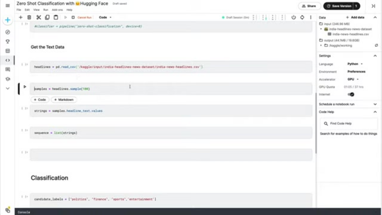Click the Save Version button
382x215 pixels.
tap(338, 6)
